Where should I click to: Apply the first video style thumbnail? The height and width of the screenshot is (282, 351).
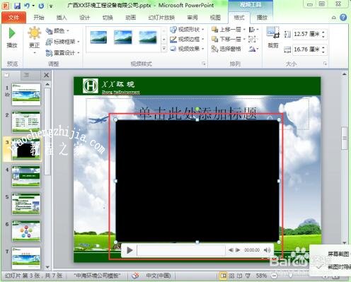tap(98, 37)
